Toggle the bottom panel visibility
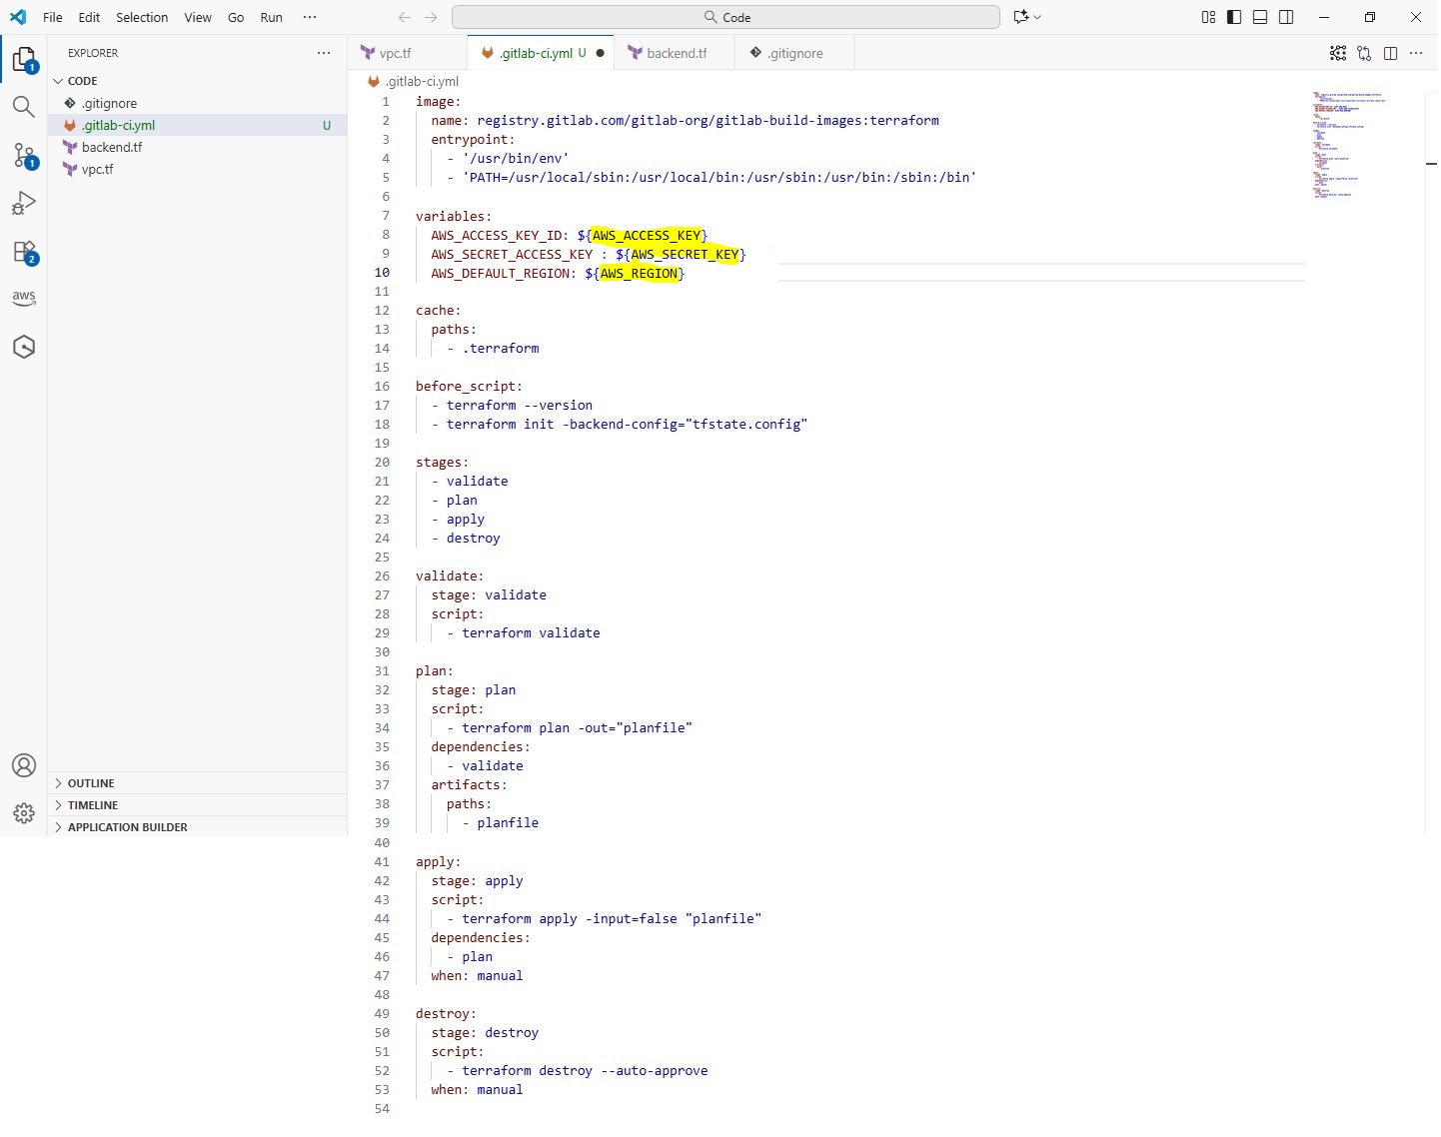The height and width of the screenshot is (1137, 1441). (1260, 17)
